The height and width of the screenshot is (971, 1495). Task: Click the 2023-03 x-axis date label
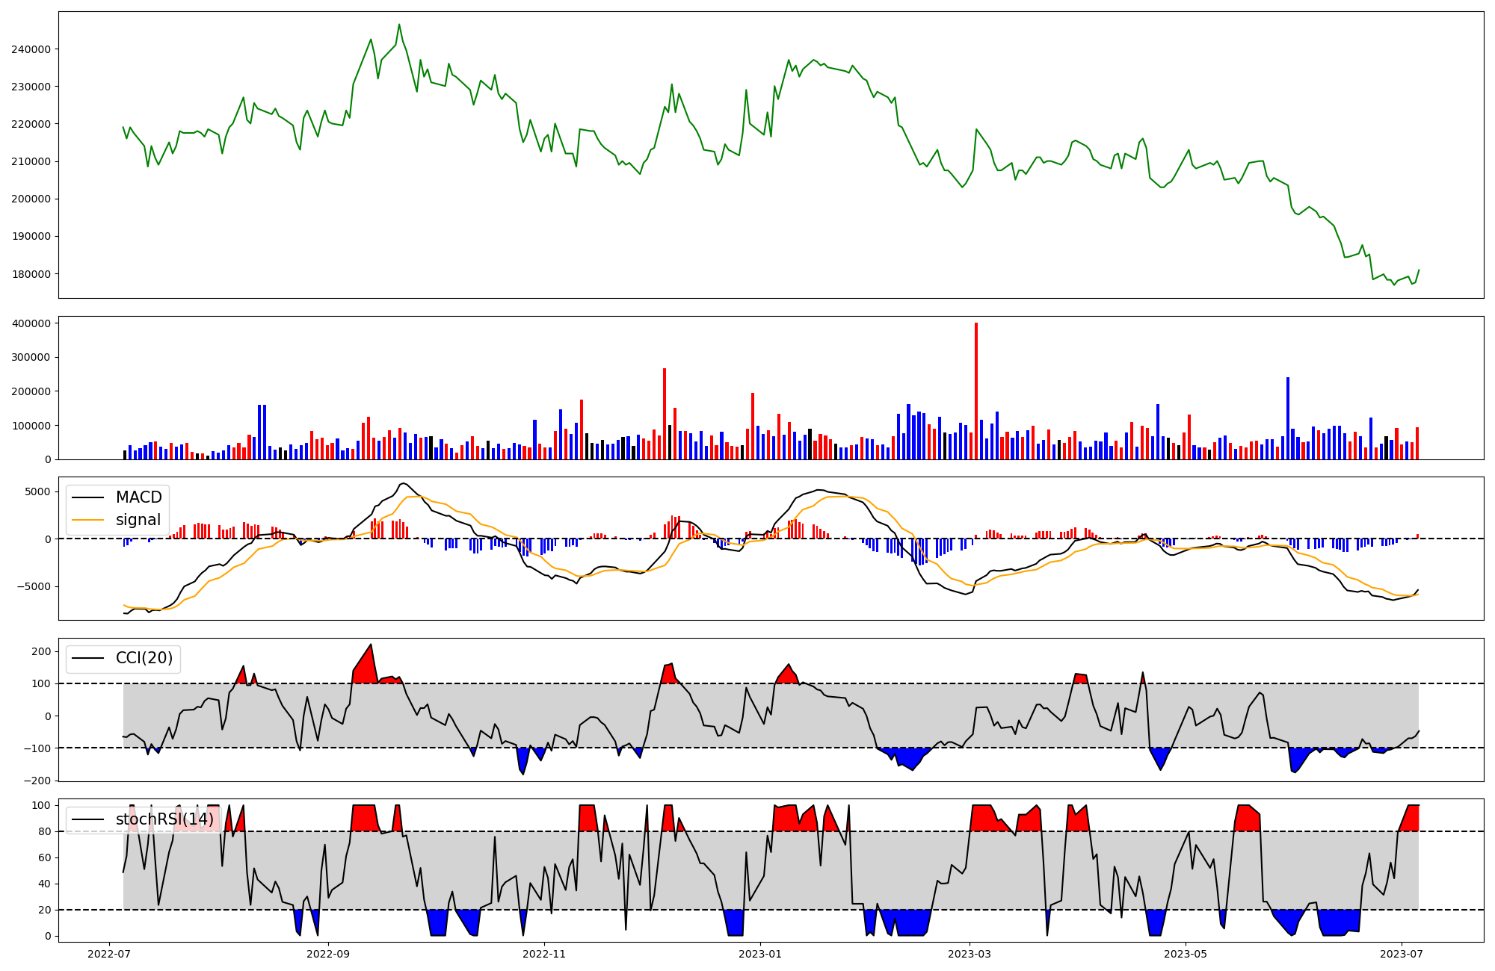coord(970,954)
